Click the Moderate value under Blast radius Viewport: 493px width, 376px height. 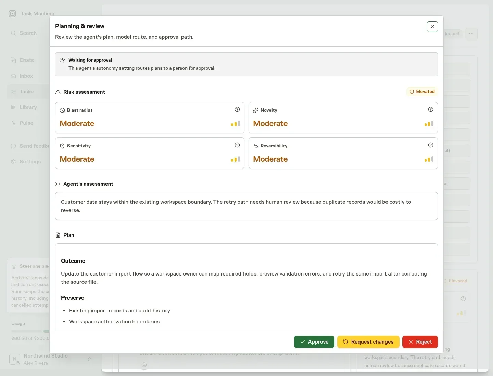(x=77, y=124)
